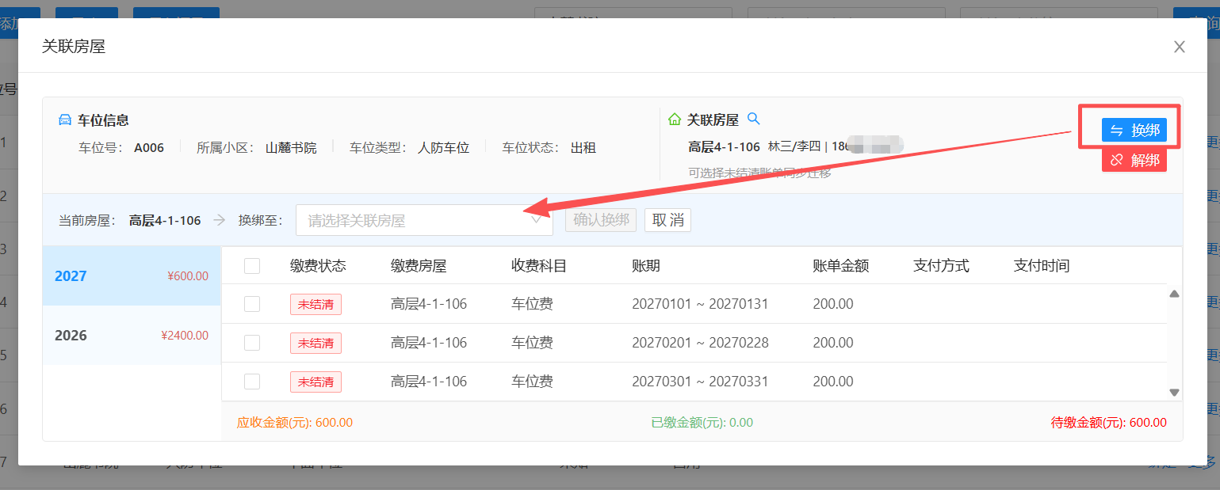
Task: Select the checkbox for 20270301 ~ 20270331 bill
Action: point(252,382)
